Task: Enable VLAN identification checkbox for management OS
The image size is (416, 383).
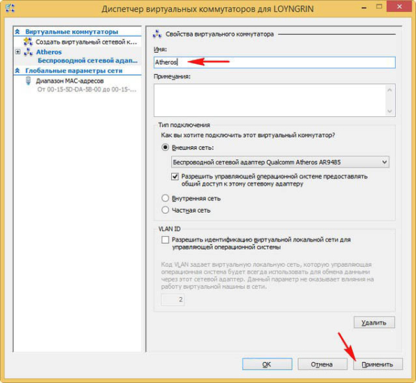Action: coord(165,239)
